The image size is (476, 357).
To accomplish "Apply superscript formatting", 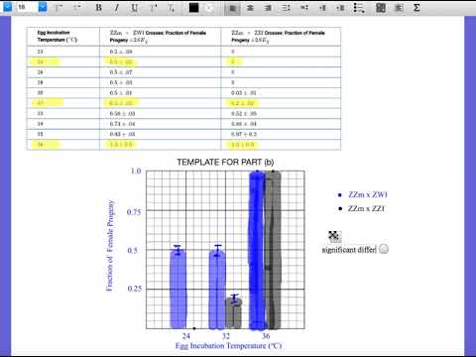I will (x=154, y=7).
